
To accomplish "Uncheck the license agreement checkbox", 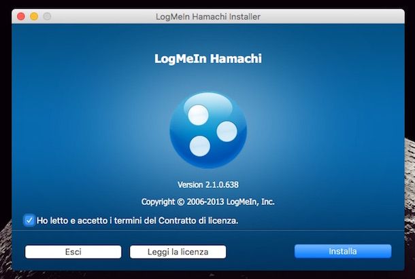I will point(29,220).
